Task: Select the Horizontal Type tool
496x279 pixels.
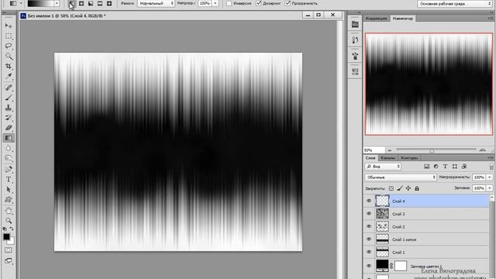Action: (9, 179)
